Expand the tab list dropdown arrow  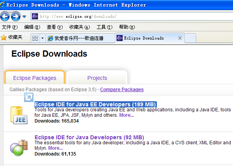[42, 38]
